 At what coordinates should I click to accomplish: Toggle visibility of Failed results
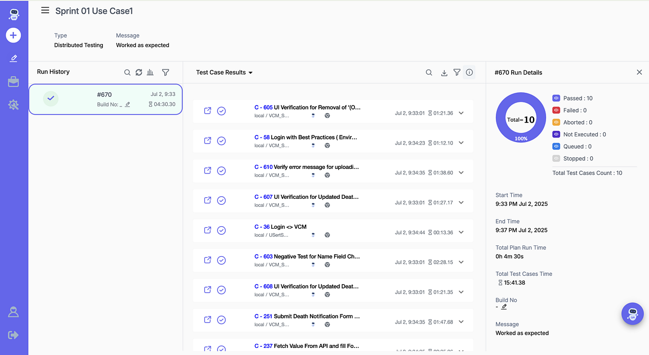coord(556,110)
